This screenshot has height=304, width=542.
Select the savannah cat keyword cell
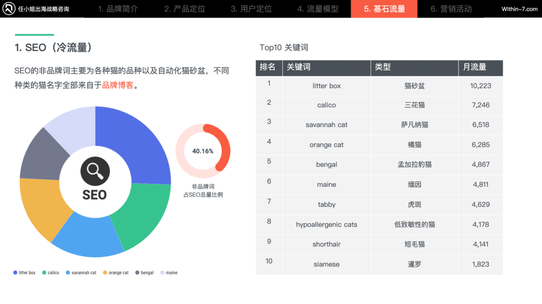coord(327,125)
